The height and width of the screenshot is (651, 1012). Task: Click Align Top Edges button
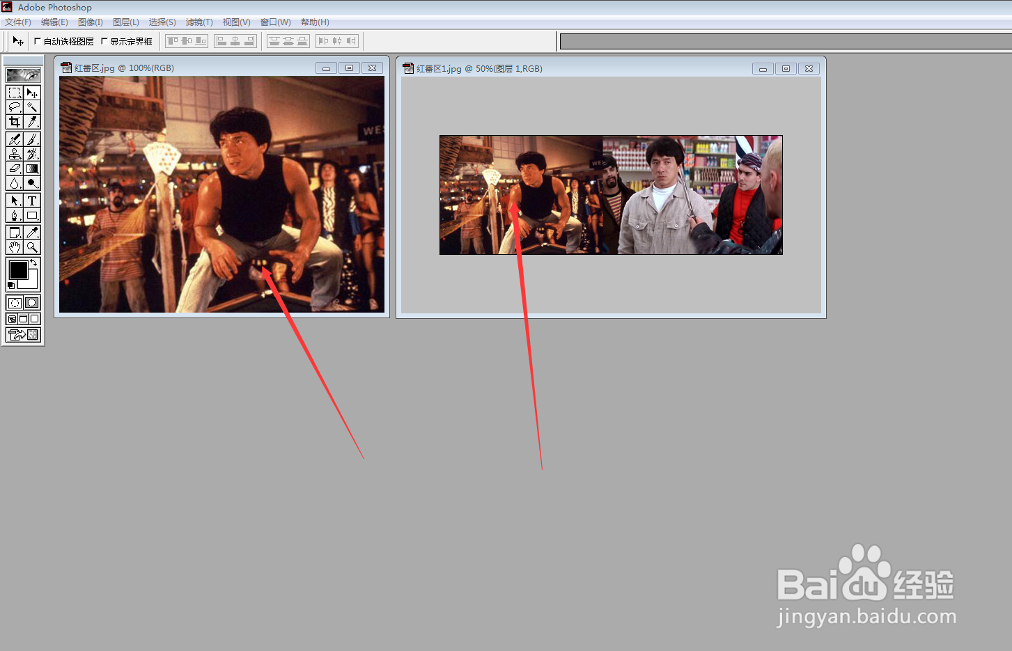pos(173,41)
